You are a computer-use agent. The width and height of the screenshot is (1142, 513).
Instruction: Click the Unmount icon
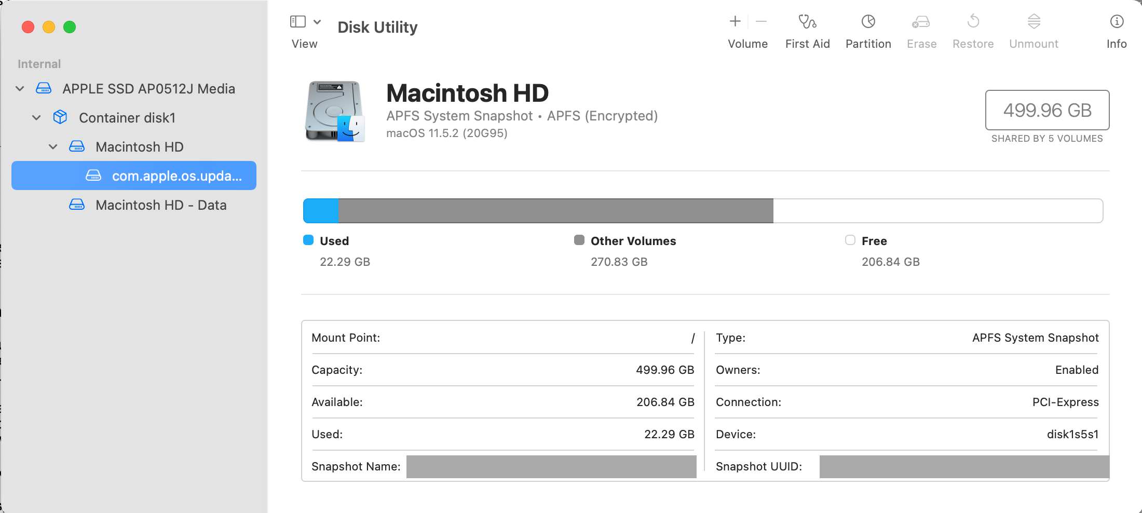[x=1034, y=29]
